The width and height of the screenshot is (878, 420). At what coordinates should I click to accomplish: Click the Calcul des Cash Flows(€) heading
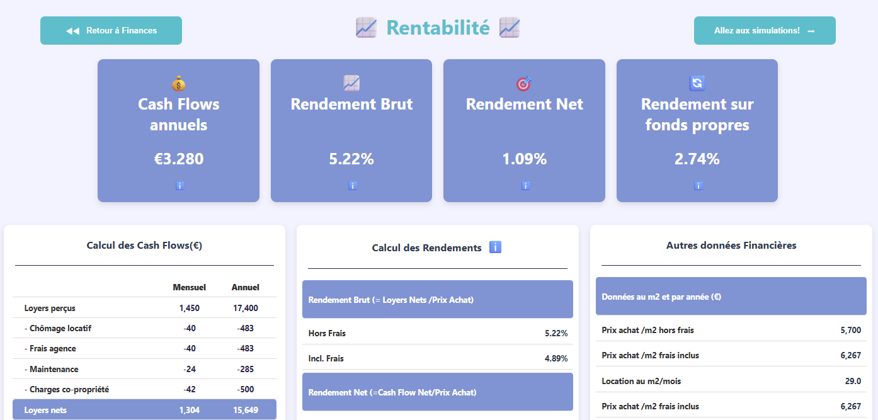pyautogui.click(x=144, y=246)
